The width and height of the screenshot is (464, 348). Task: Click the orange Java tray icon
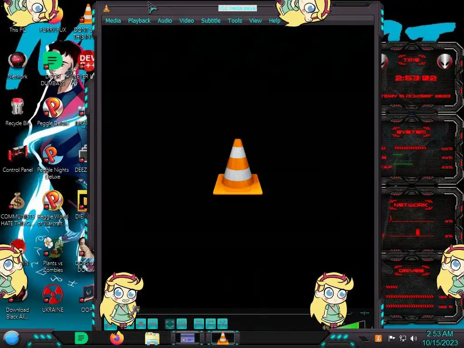[378, 338]
